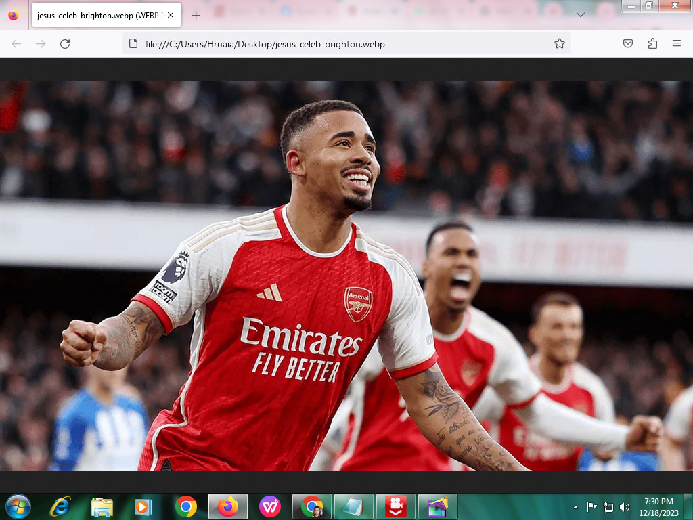Open a new tab with the plus button
Image resolution: width=693 pixels, height=520 pixels.
pyautogui.click(x=196, y=15)
